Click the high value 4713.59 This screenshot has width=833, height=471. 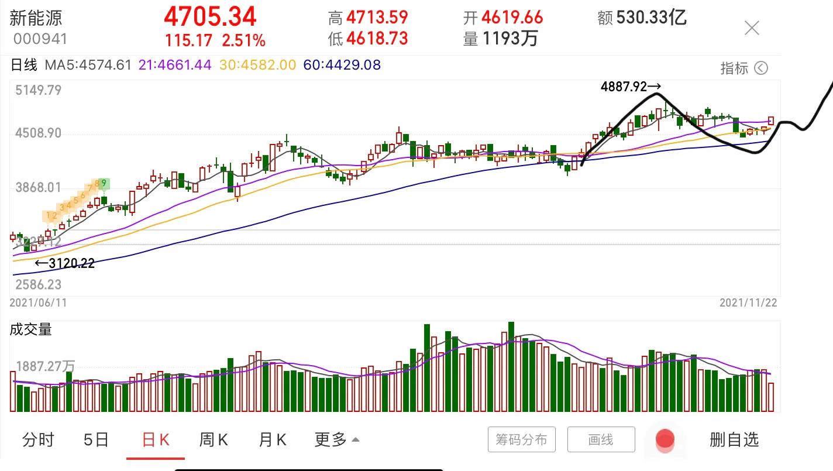pos(377,18)
